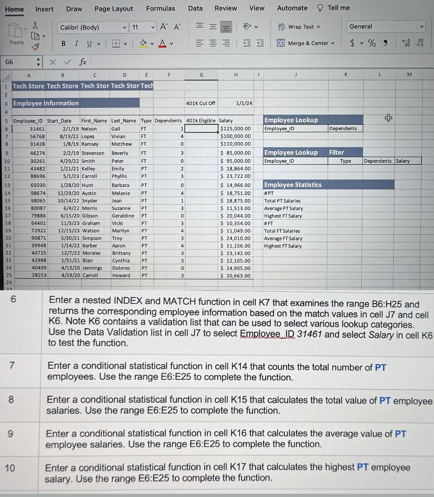Image resolution: width=434 pixels, height=497 pixels.
Task: Click the Name Box showing G6
Action: tap(22, 62)
